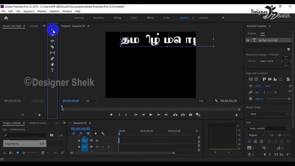Open Comparison View button
Screen dimensions: 295x166
pos(198,115)
